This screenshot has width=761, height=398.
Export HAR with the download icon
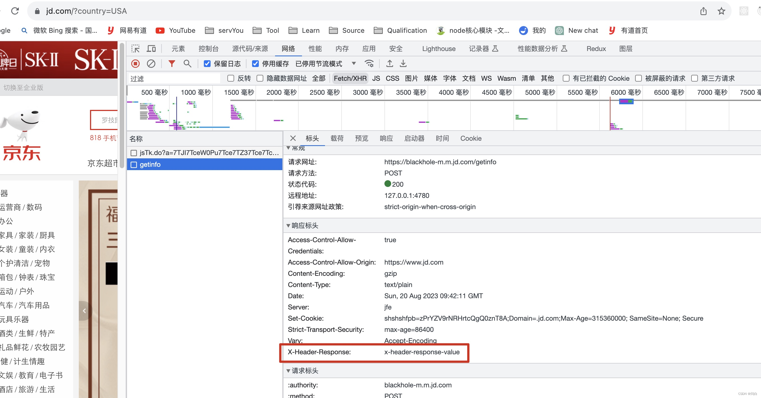point(403,63)
